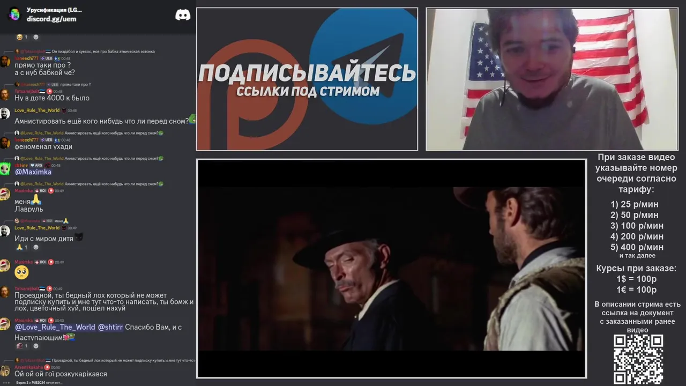Open the Love_Rule_The_World username above the "Амнистировать" message

tap(37, 110)
